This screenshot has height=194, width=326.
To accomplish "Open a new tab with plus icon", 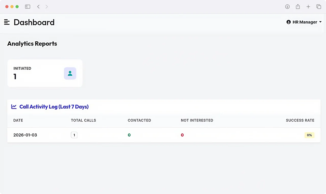I will pos(308,7).
